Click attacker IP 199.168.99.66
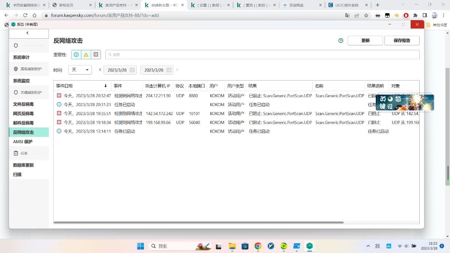The height and width of the screenshot is (253, 450). click(158, 123)
